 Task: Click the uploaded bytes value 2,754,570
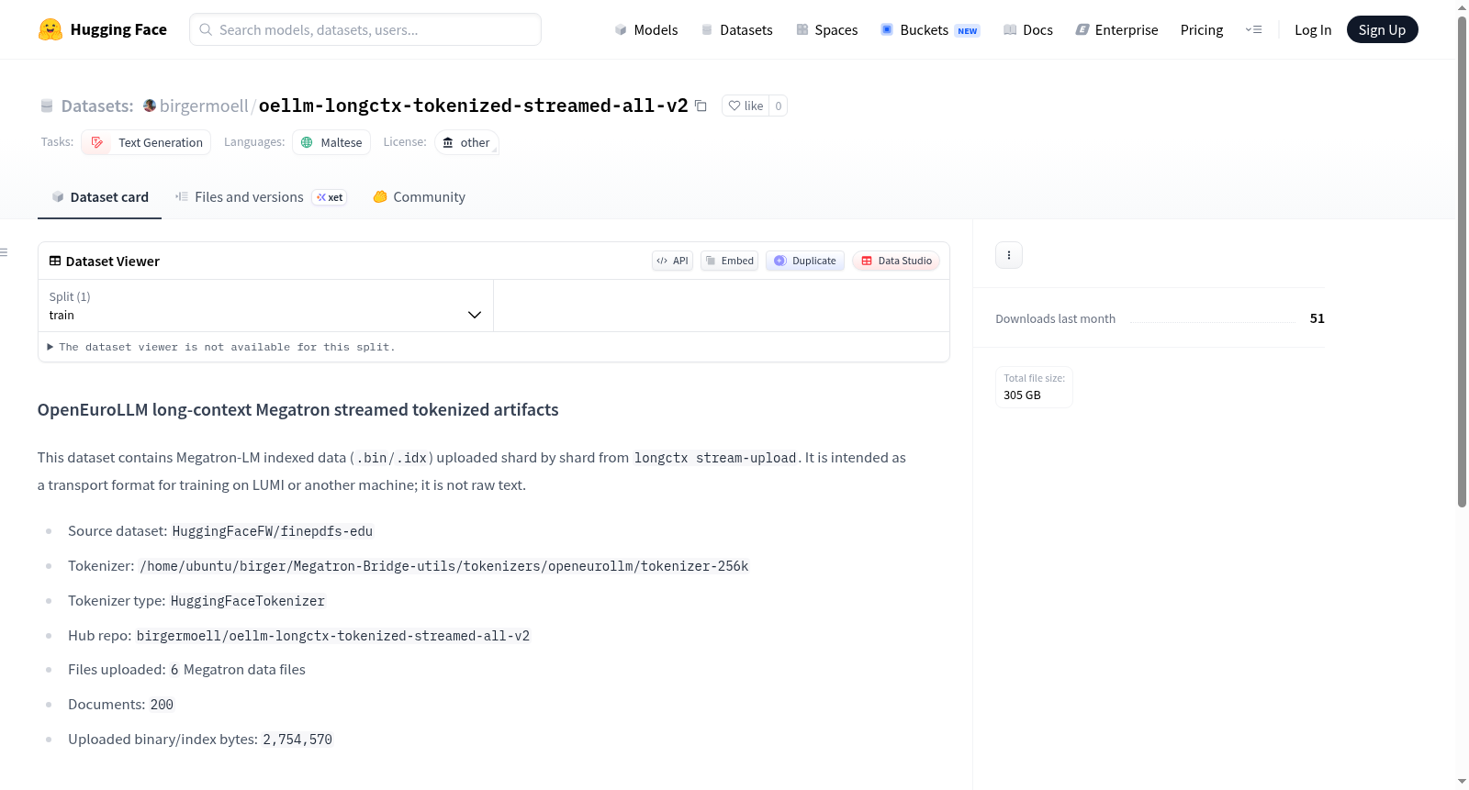click(297, 740)
